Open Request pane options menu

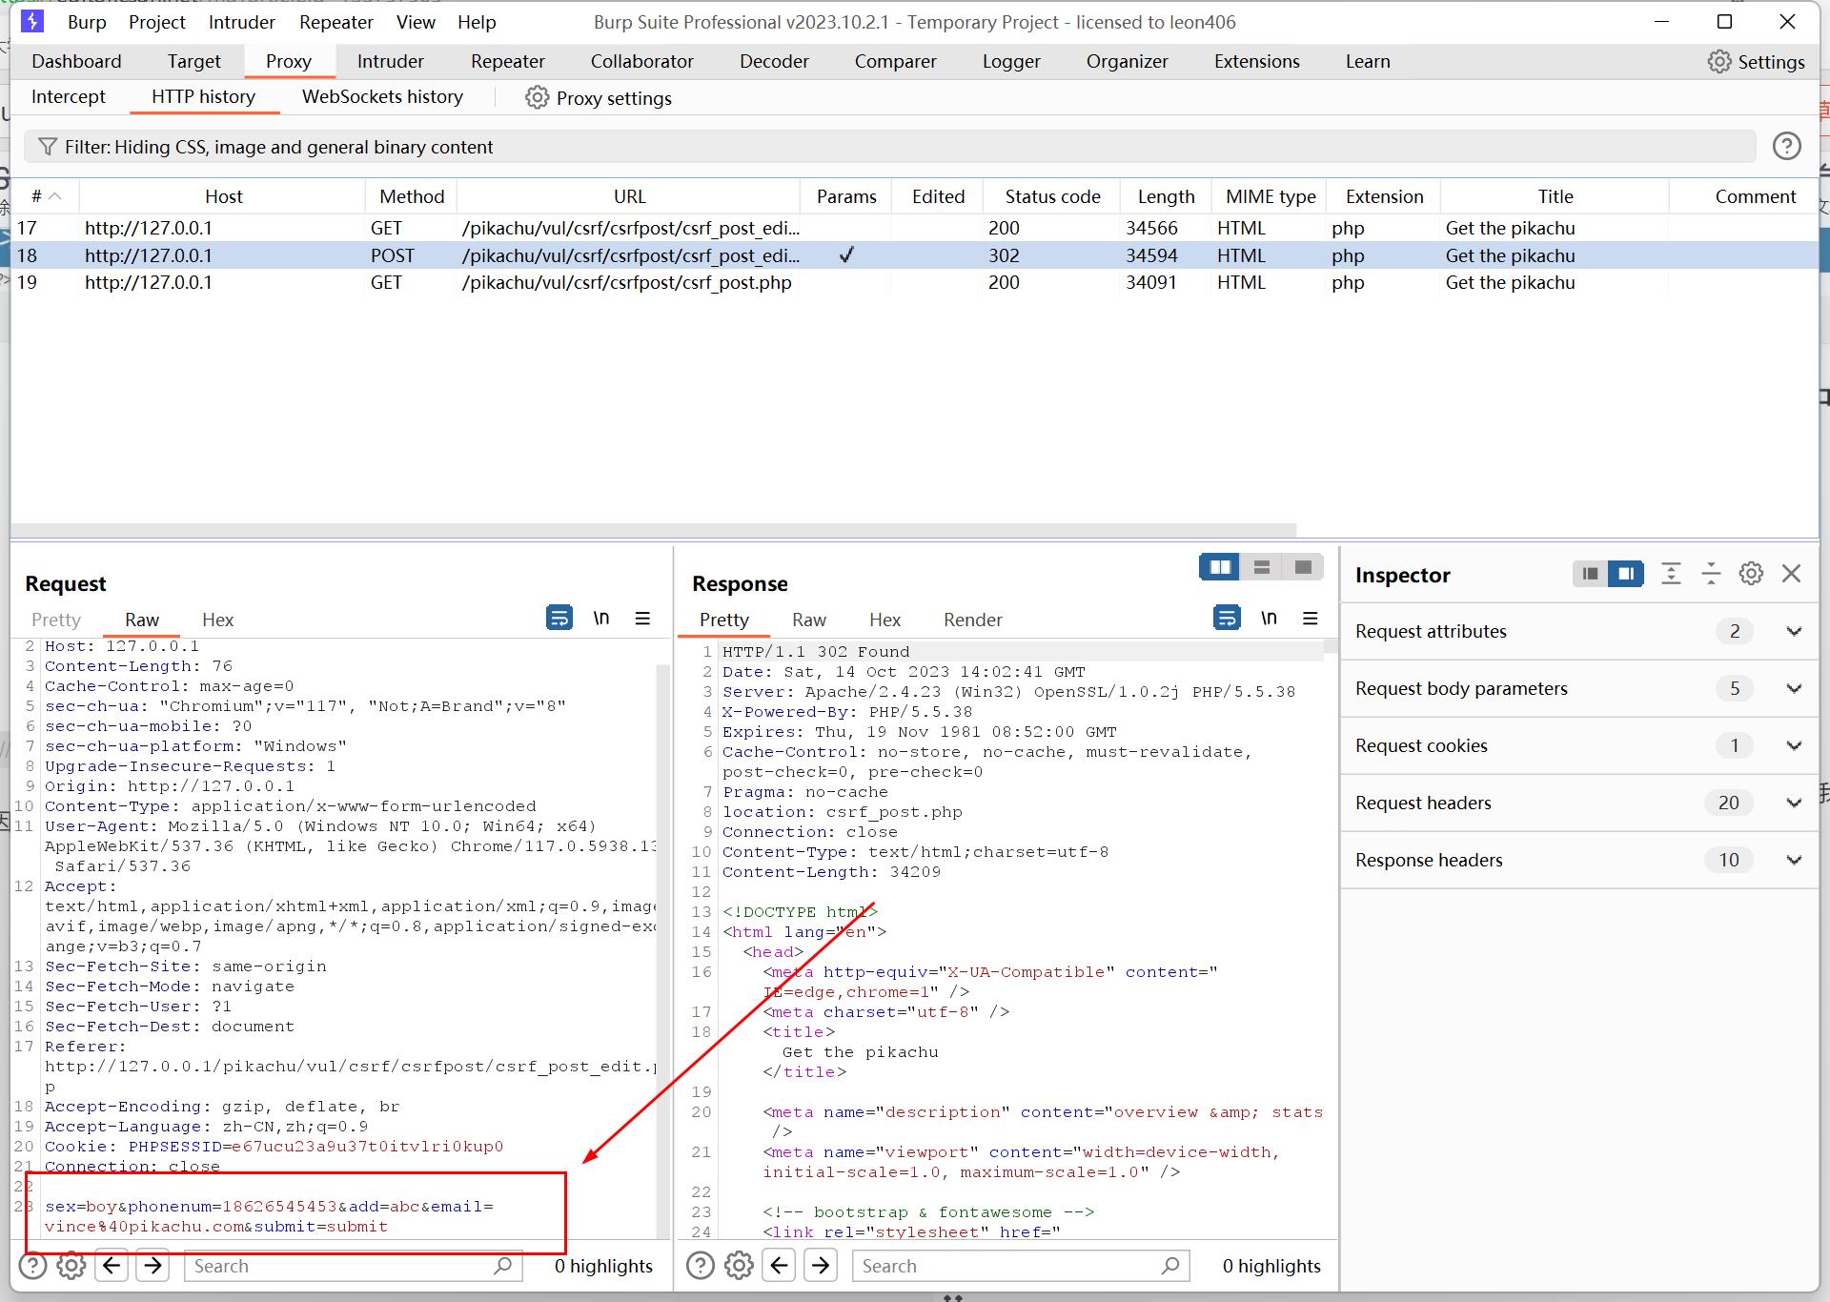(642, 618)
